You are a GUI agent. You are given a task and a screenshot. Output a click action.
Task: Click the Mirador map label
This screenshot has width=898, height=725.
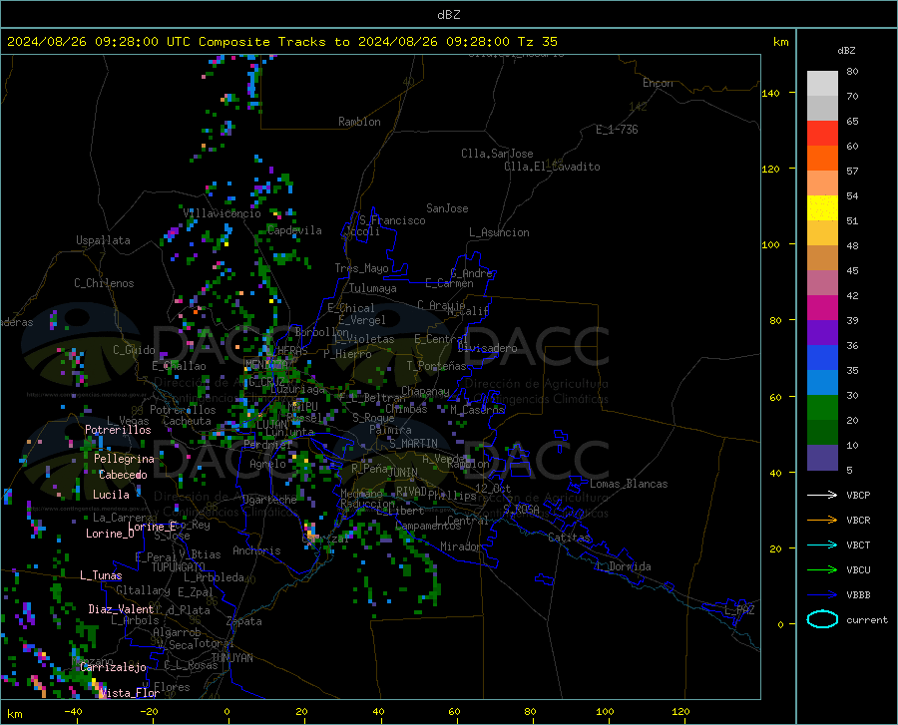pyautogui.click(x=460, y=546)
